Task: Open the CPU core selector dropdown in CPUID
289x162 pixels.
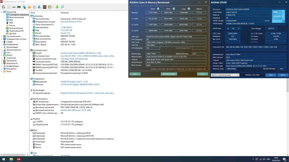Action: tap(225, 75)
